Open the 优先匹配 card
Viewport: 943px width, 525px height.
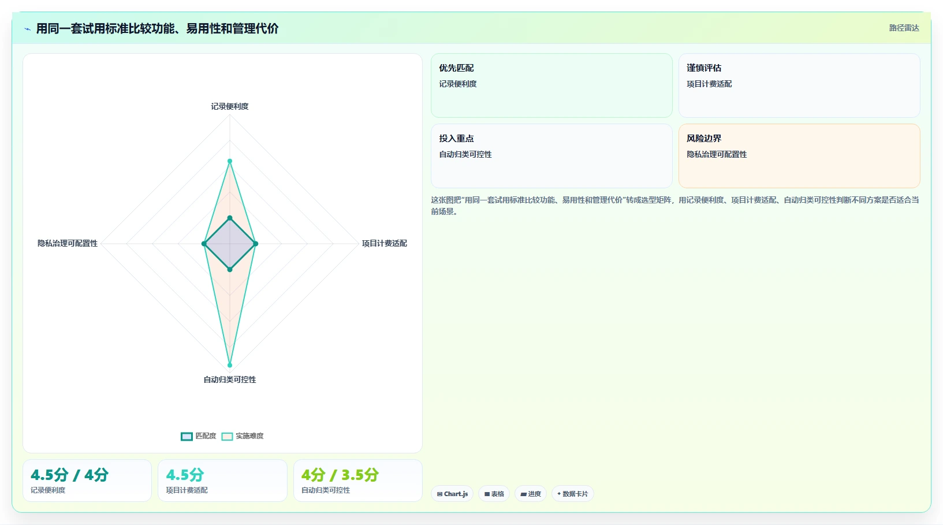pyautogui.click(x=551, y=85)
